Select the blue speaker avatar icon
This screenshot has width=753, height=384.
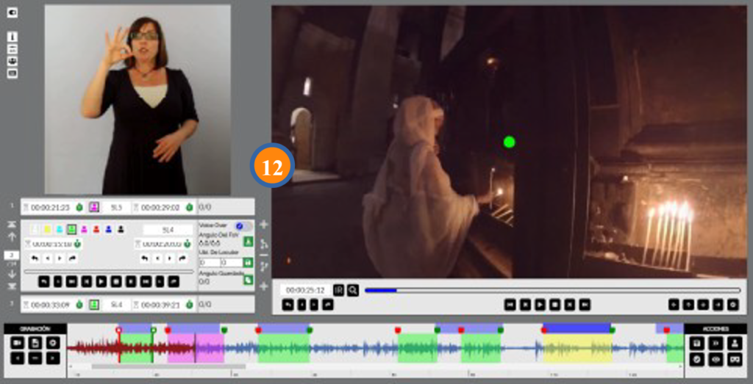click(x=109, y=230)
